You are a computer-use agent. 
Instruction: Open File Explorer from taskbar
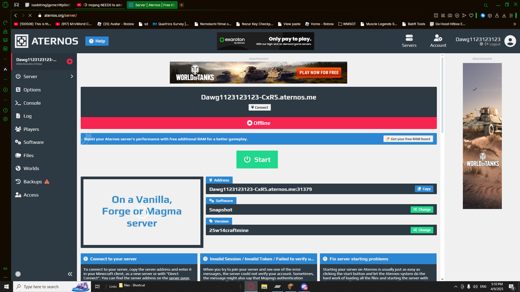(x=264, y=287)
